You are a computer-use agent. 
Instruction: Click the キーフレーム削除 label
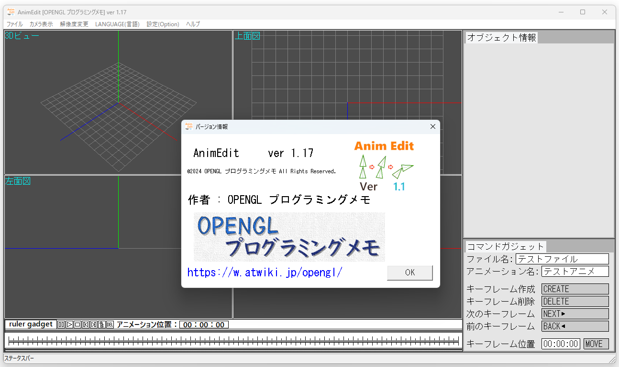pos(500,301)
